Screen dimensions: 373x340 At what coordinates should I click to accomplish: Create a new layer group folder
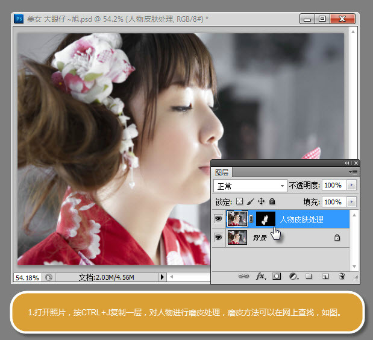click(x=309, y=276)
